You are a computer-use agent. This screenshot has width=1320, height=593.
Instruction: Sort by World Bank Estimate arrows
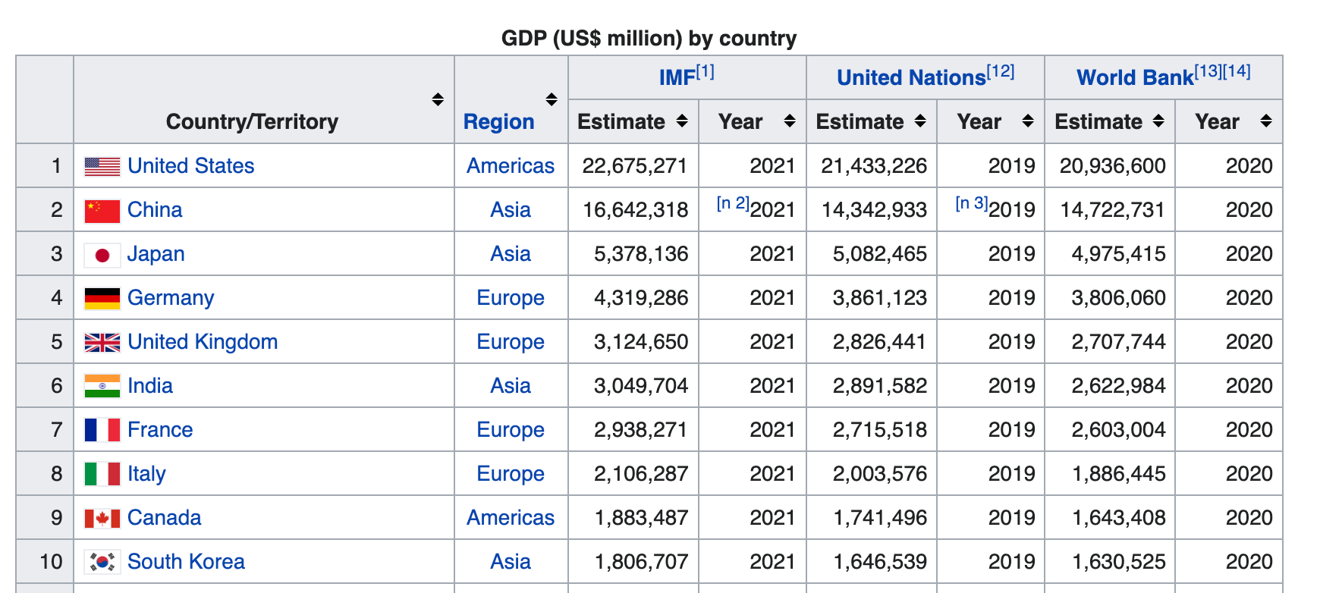point(1158,121)
